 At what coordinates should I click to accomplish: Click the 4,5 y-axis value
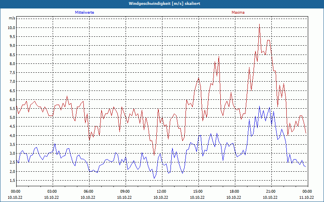[12, 126]
